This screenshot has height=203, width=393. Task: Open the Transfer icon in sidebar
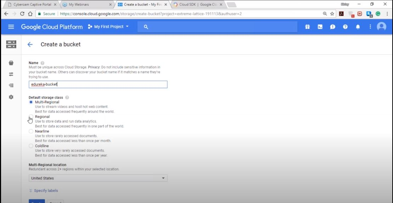11,74
